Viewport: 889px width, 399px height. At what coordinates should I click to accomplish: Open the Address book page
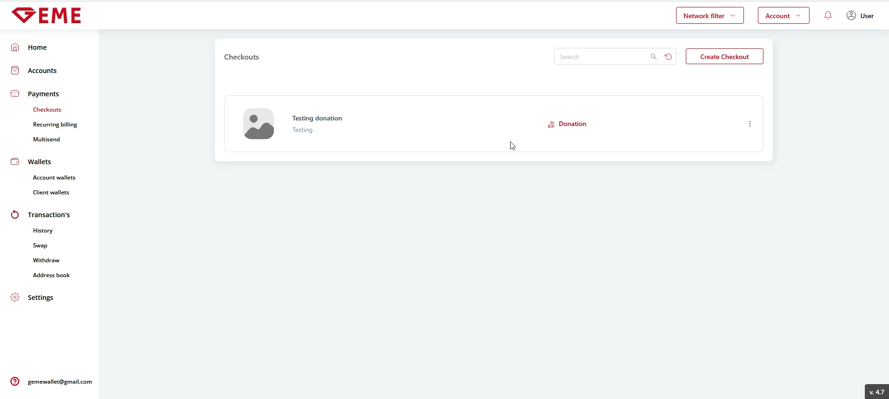(x=51, y=275)
